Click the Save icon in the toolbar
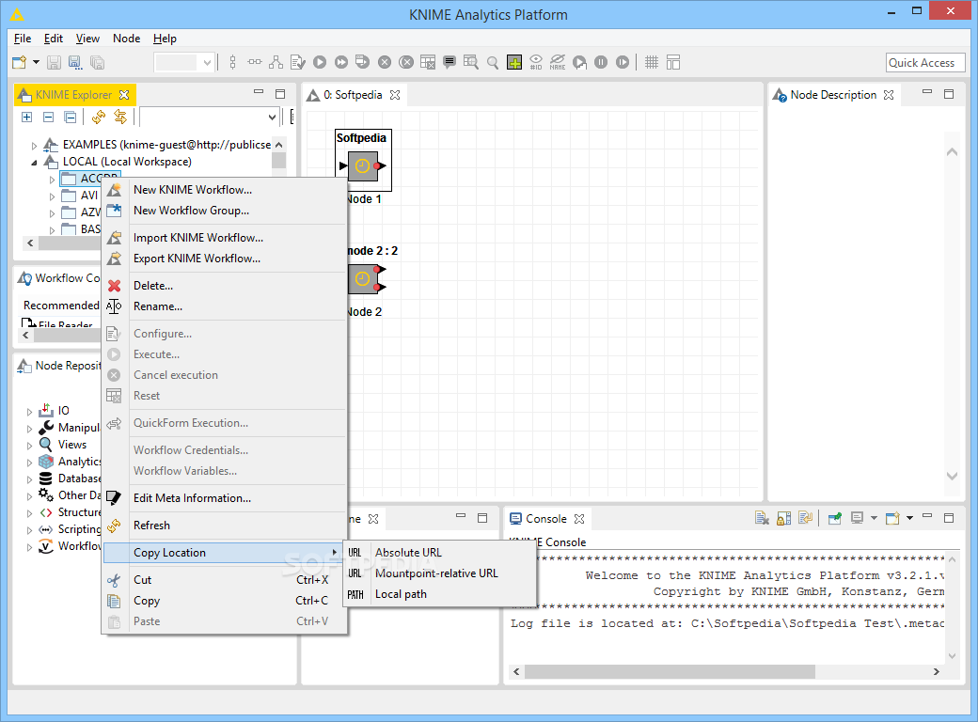978x722 pixels. (55, 62)
